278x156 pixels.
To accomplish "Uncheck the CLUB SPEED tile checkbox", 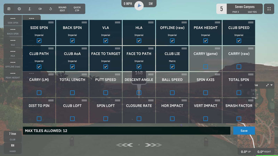I will pos(239,41).
